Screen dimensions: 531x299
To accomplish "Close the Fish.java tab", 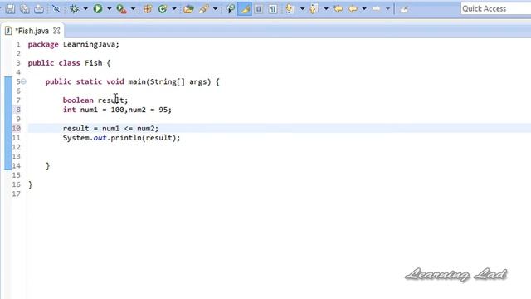I will tap(56, 31).
